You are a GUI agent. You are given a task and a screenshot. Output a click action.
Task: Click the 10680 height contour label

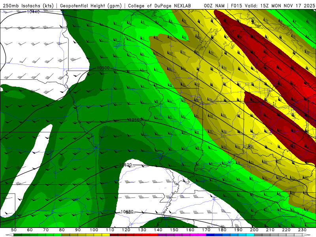[x=127, y=212]
